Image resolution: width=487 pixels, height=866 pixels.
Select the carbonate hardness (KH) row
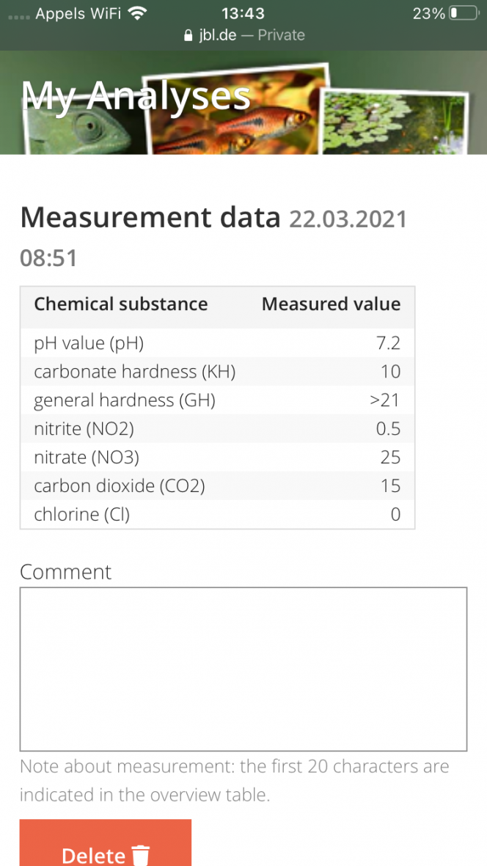pyautogui.click(x=218, y=372)
